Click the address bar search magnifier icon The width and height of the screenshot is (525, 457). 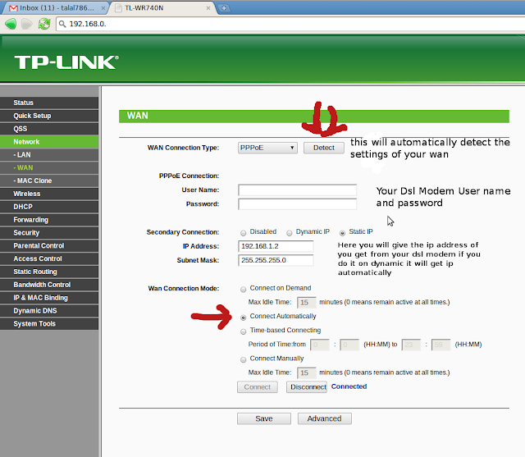[x=62, y=24]
